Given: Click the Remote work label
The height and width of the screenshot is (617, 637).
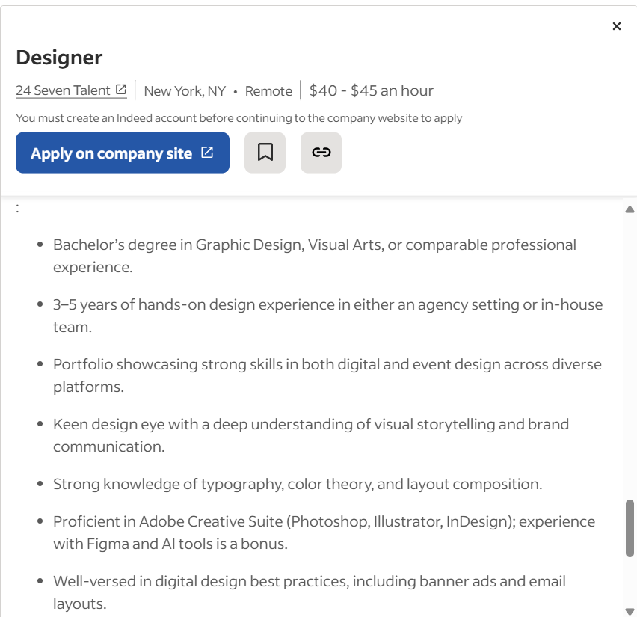Looking at the screenshot, I should point(268,91).
